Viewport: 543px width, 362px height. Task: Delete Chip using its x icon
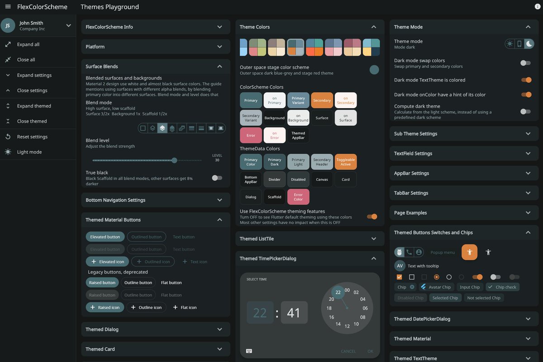(412, 287)
